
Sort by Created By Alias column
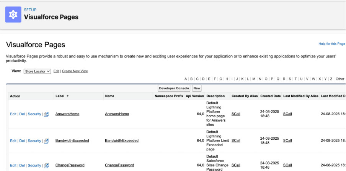(x=245, y=96)
